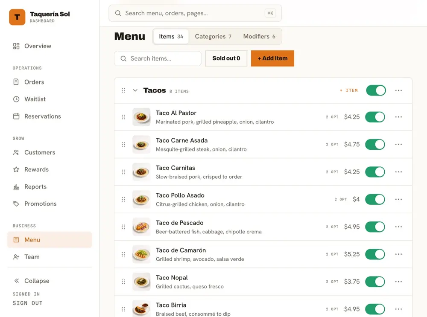Open Taco Pollo Asado more options menu
This screenshot has width=427, height=317.
(x=398, y=199)
